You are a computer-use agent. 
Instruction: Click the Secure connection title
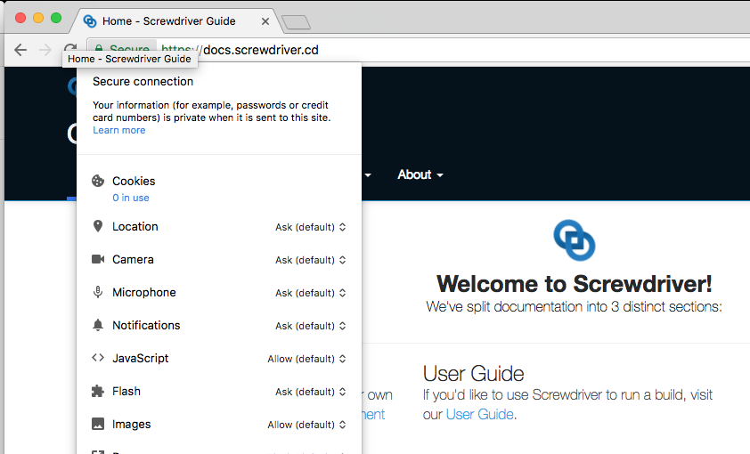[x=143, y=82]
